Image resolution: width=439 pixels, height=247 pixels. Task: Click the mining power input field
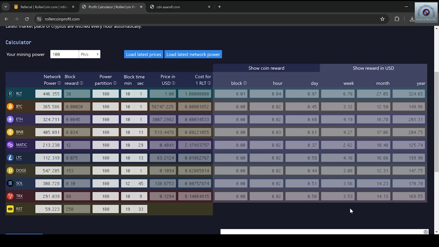[x=64, y=54]
